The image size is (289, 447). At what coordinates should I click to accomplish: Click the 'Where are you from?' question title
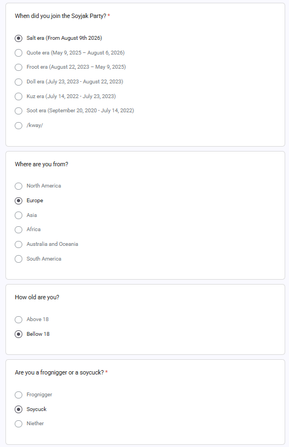(x=41, y=164)
